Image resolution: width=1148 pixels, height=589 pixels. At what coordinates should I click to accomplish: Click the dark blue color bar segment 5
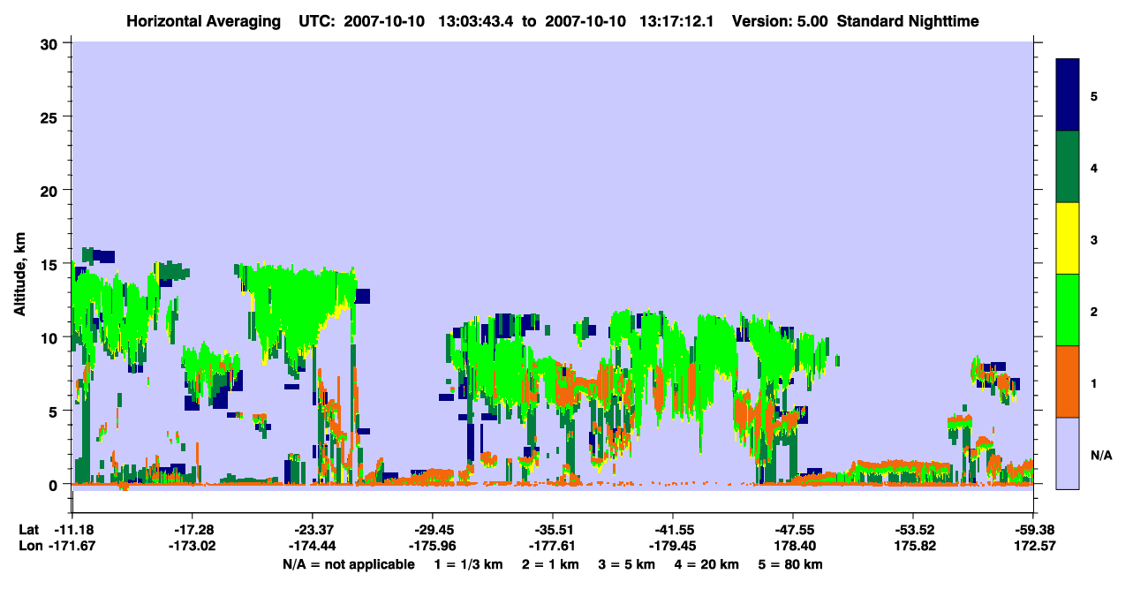point(1068,95)
